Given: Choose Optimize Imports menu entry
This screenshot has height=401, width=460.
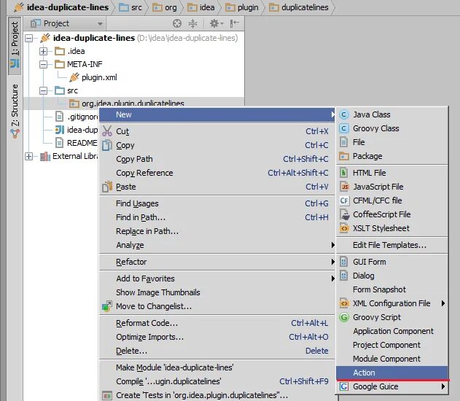Looking at the screenshot, I should 217,337.
